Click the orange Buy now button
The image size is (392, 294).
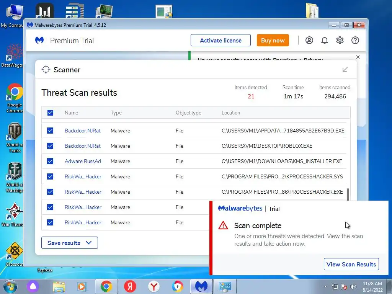pos(273,40)
